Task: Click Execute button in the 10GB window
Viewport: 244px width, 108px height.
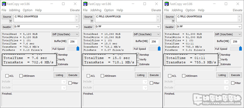Action: [154, 75]
